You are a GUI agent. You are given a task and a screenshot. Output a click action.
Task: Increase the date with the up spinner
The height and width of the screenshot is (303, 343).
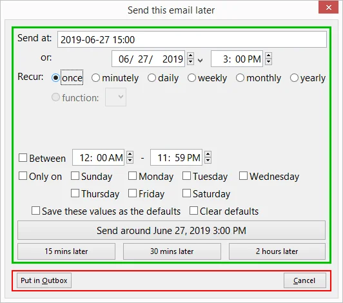pyautogui.click(x=191, y=56)
